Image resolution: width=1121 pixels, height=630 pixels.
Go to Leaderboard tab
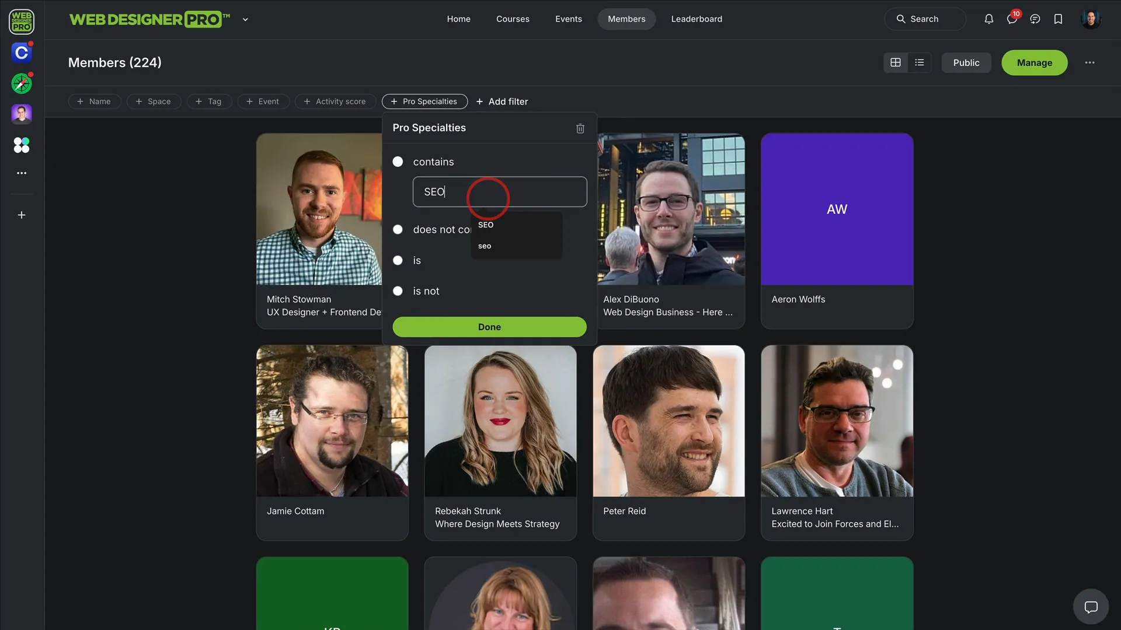coord(697,19)
